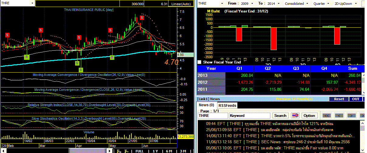Screen dimensions: 367x153
Task: Click the news Search button
Action: (x=280, y=115)
